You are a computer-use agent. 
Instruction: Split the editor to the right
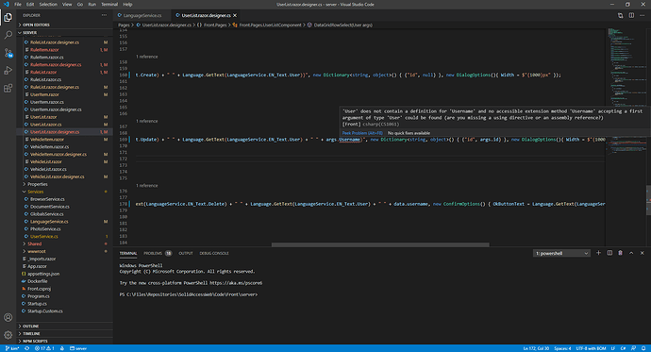click(631, 15)
